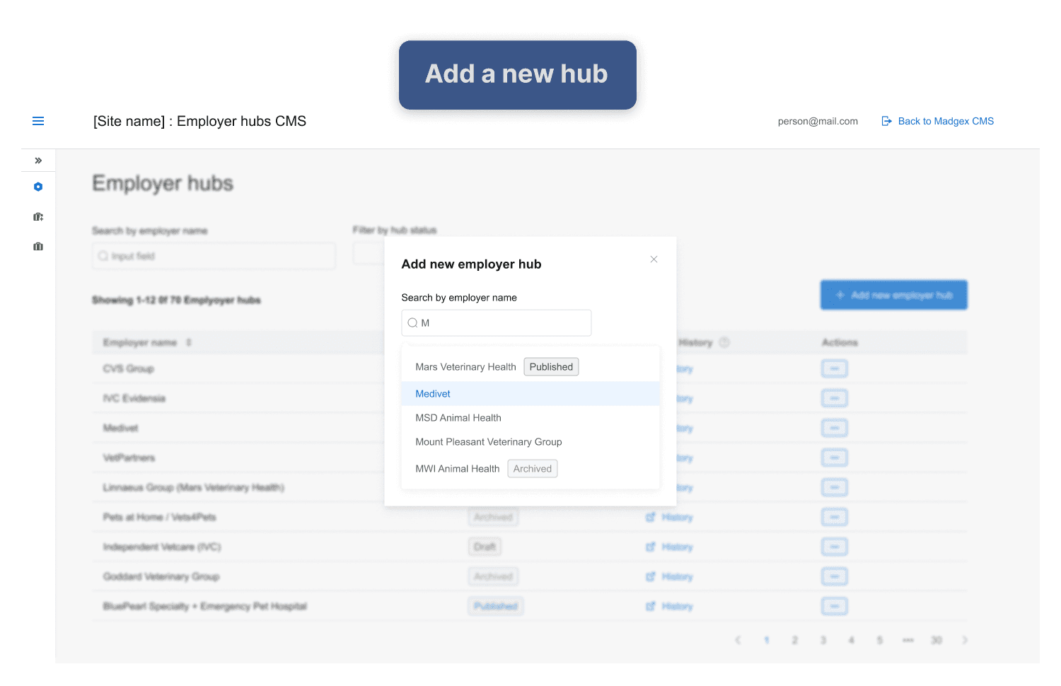
Task: Click the pagination ellipsis
Action: point(908,640)
